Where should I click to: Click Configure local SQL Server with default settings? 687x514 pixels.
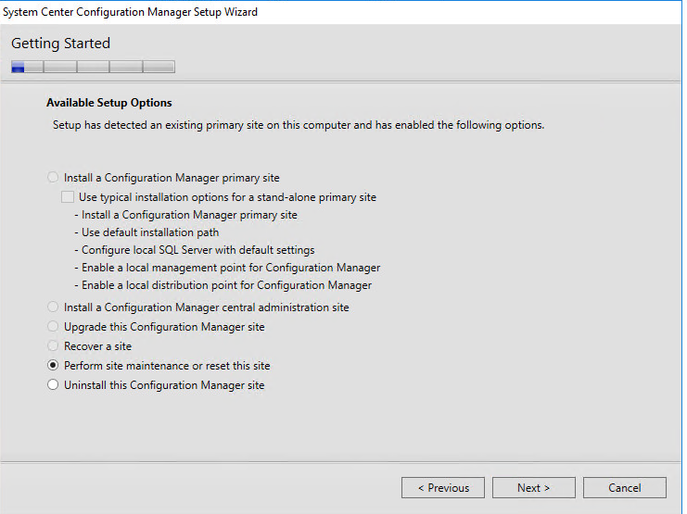click(x=195, y=250)
